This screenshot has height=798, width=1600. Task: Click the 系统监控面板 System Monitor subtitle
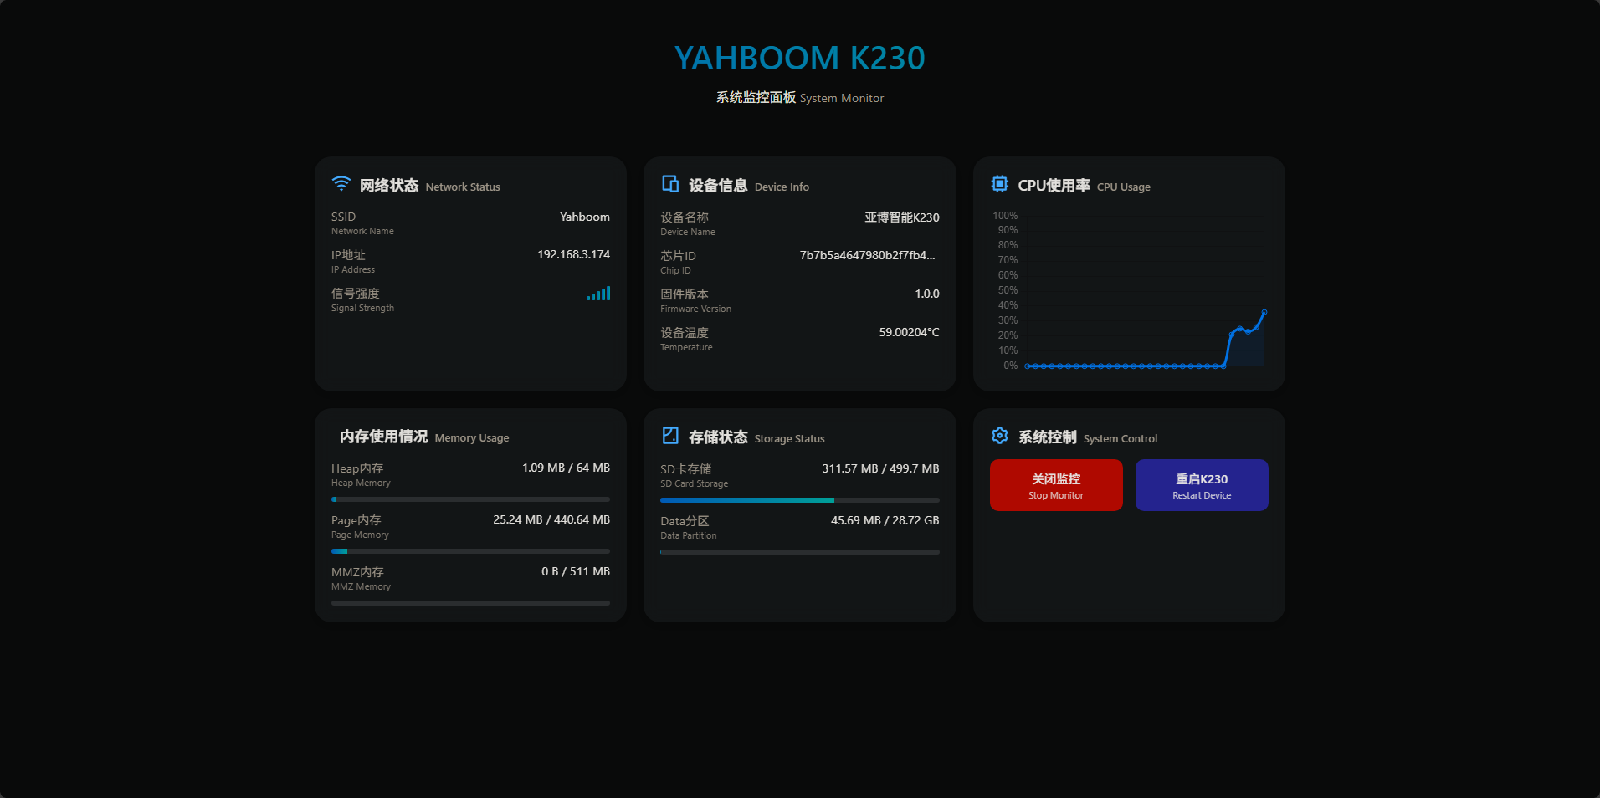point(800,98)
